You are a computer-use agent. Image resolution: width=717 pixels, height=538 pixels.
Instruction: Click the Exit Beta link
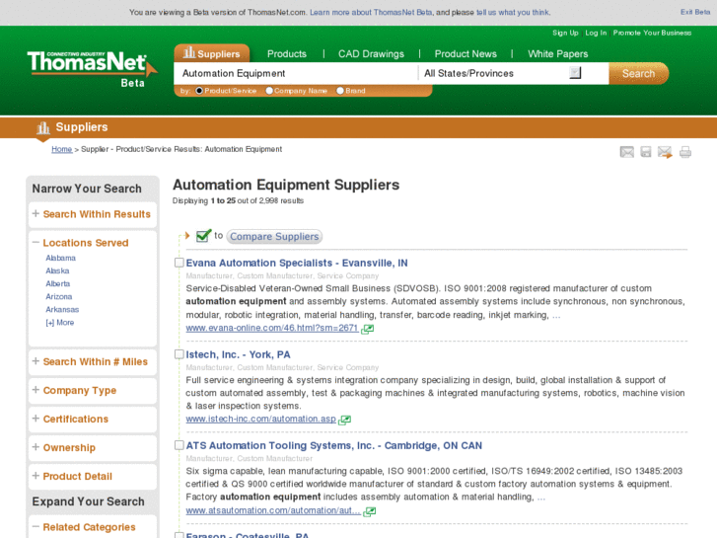[695, 12]
